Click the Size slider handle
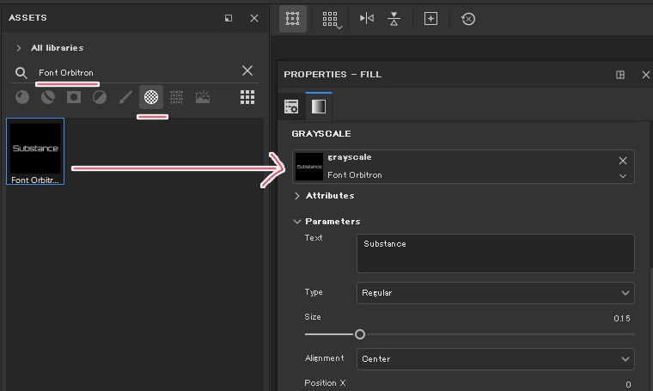653x391 pixels. click(360, 334)
